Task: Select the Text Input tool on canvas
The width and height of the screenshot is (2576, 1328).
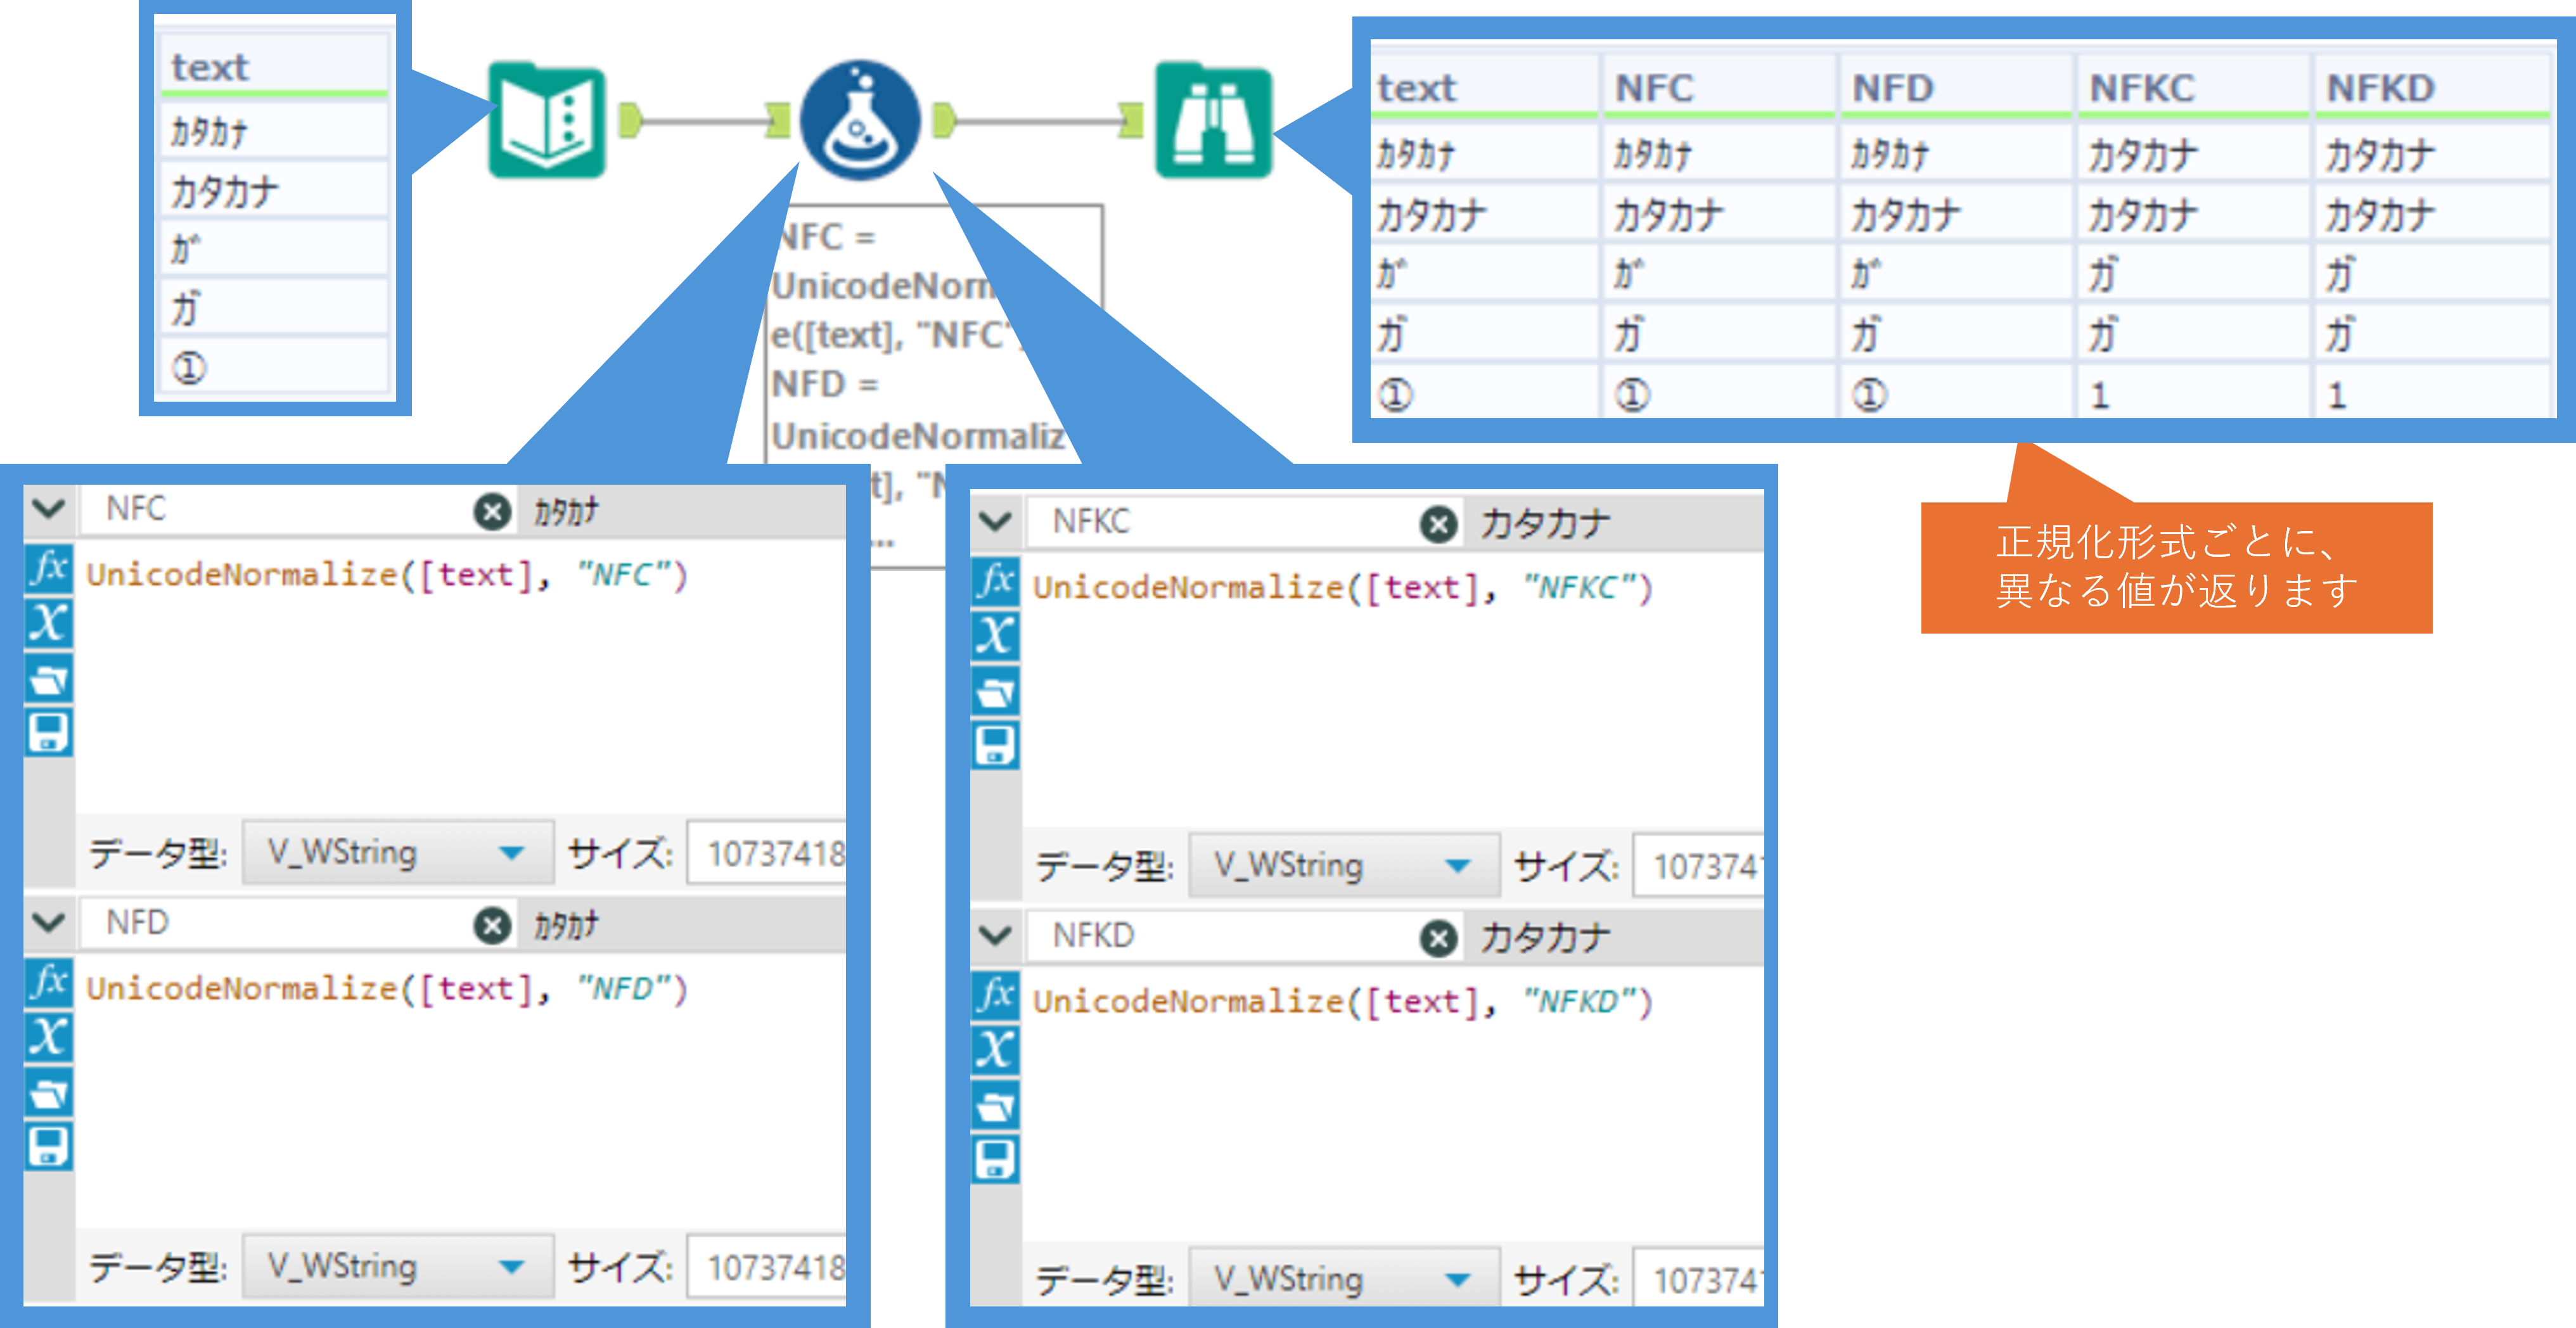Action: (x=547, y=121)
